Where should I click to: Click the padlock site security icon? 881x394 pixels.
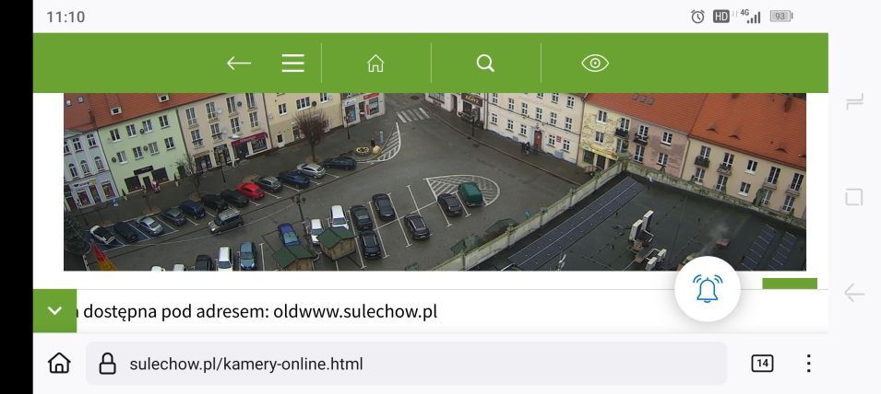tap(107, 364)
